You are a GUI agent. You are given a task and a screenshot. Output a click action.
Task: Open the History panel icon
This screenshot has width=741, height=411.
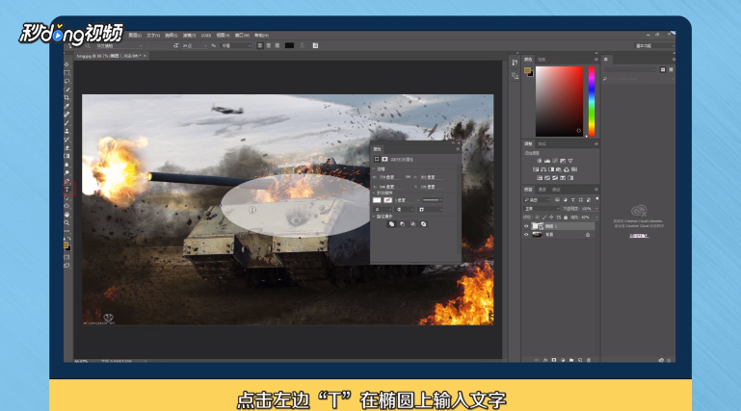click(515, 63)
